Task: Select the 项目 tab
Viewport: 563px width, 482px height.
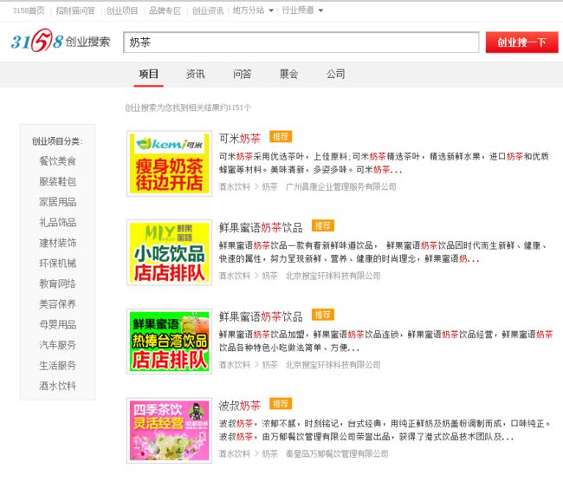Action: point(148,74)
